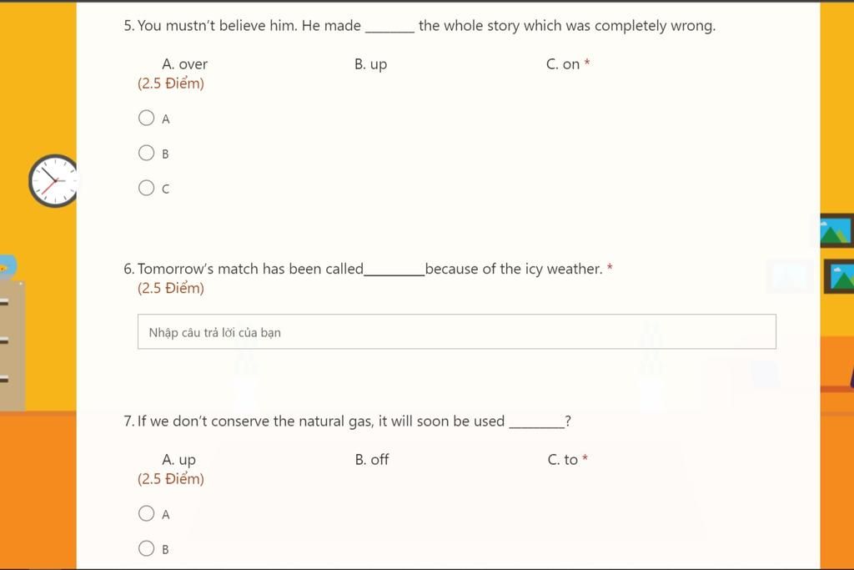Click the 'A. up' choice in question 7
This screenshot has height=570, width=854.
pyautogui.click(x=178, y=460)
